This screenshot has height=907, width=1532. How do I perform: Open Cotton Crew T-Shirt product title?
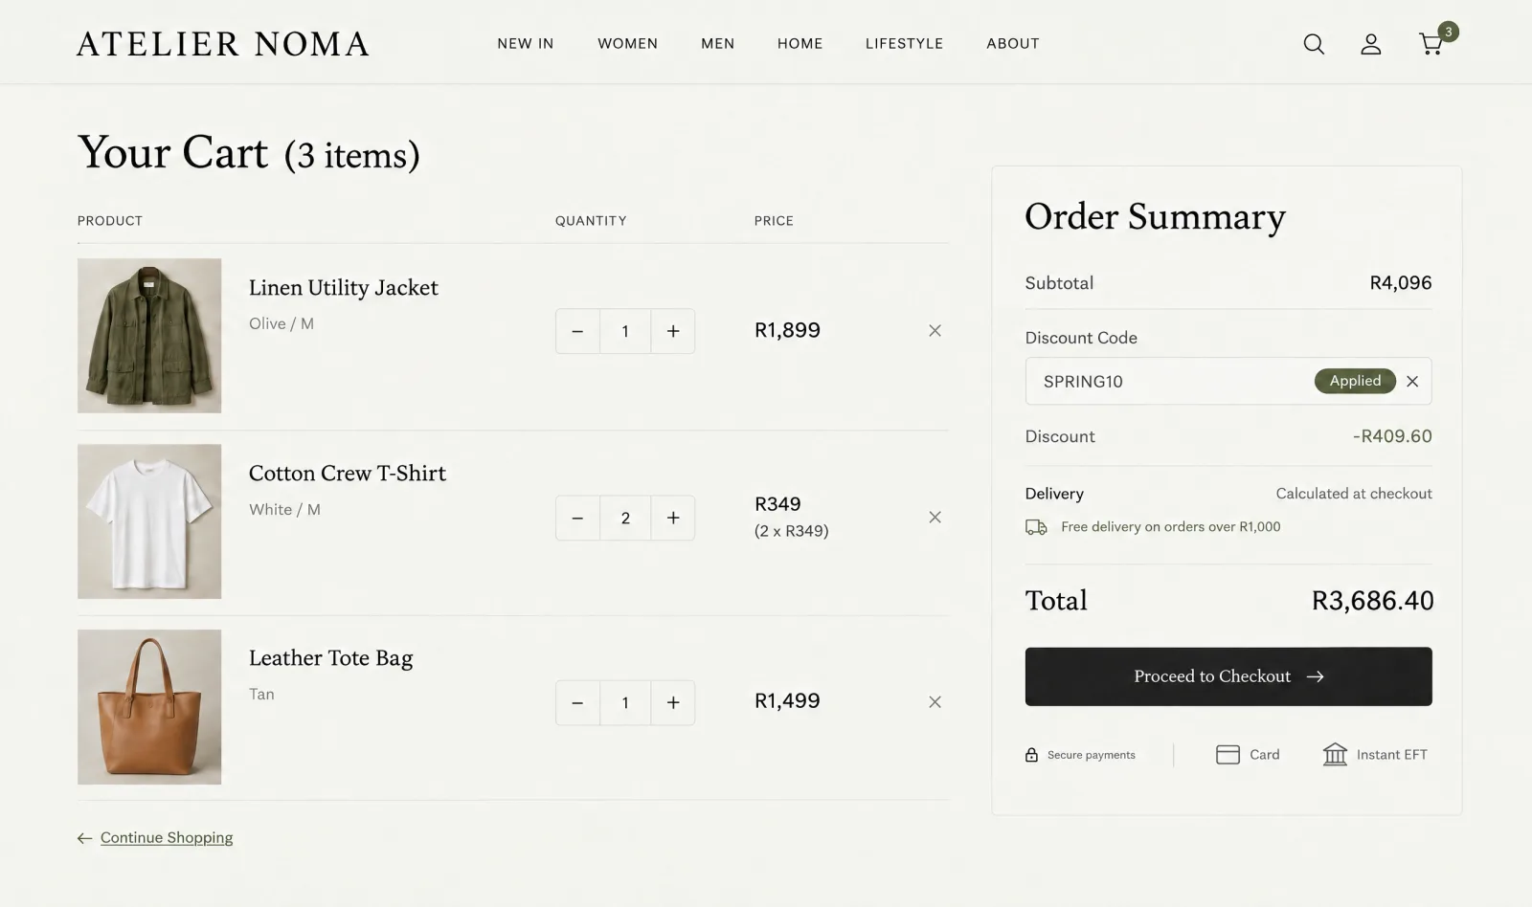click(x=348, y=474)
